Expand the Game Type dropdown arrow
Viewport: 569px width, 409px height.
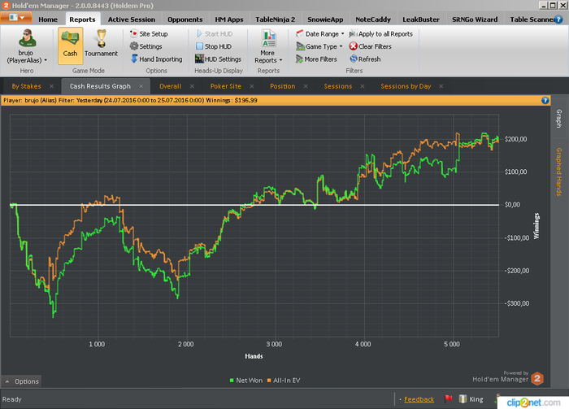pos(341,46)
